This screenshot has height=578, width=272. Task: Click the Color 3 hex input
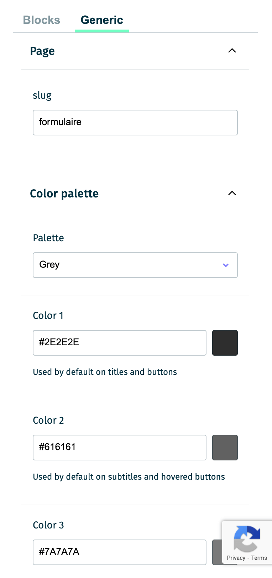click(119, 552)
